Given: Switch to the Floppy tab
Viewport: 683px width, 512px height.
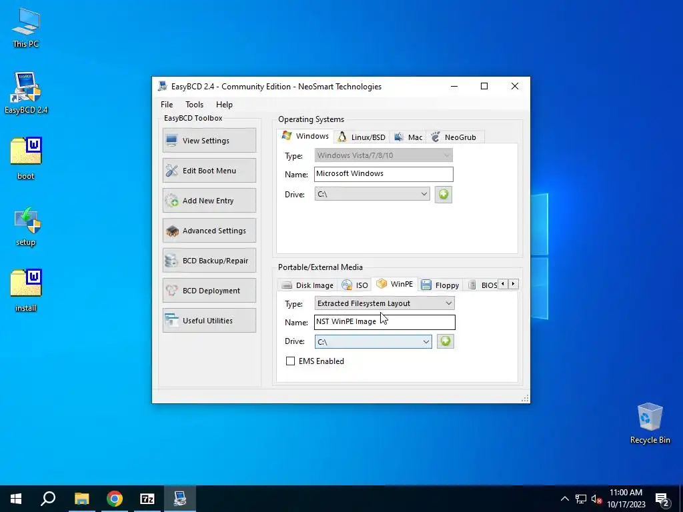Looking at the screenshot, I should click(x=440, y=285).
